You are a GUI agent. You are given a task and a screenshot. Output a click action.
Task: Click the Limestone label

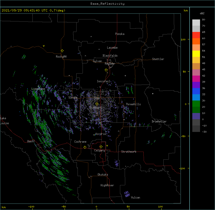point(38,89)
